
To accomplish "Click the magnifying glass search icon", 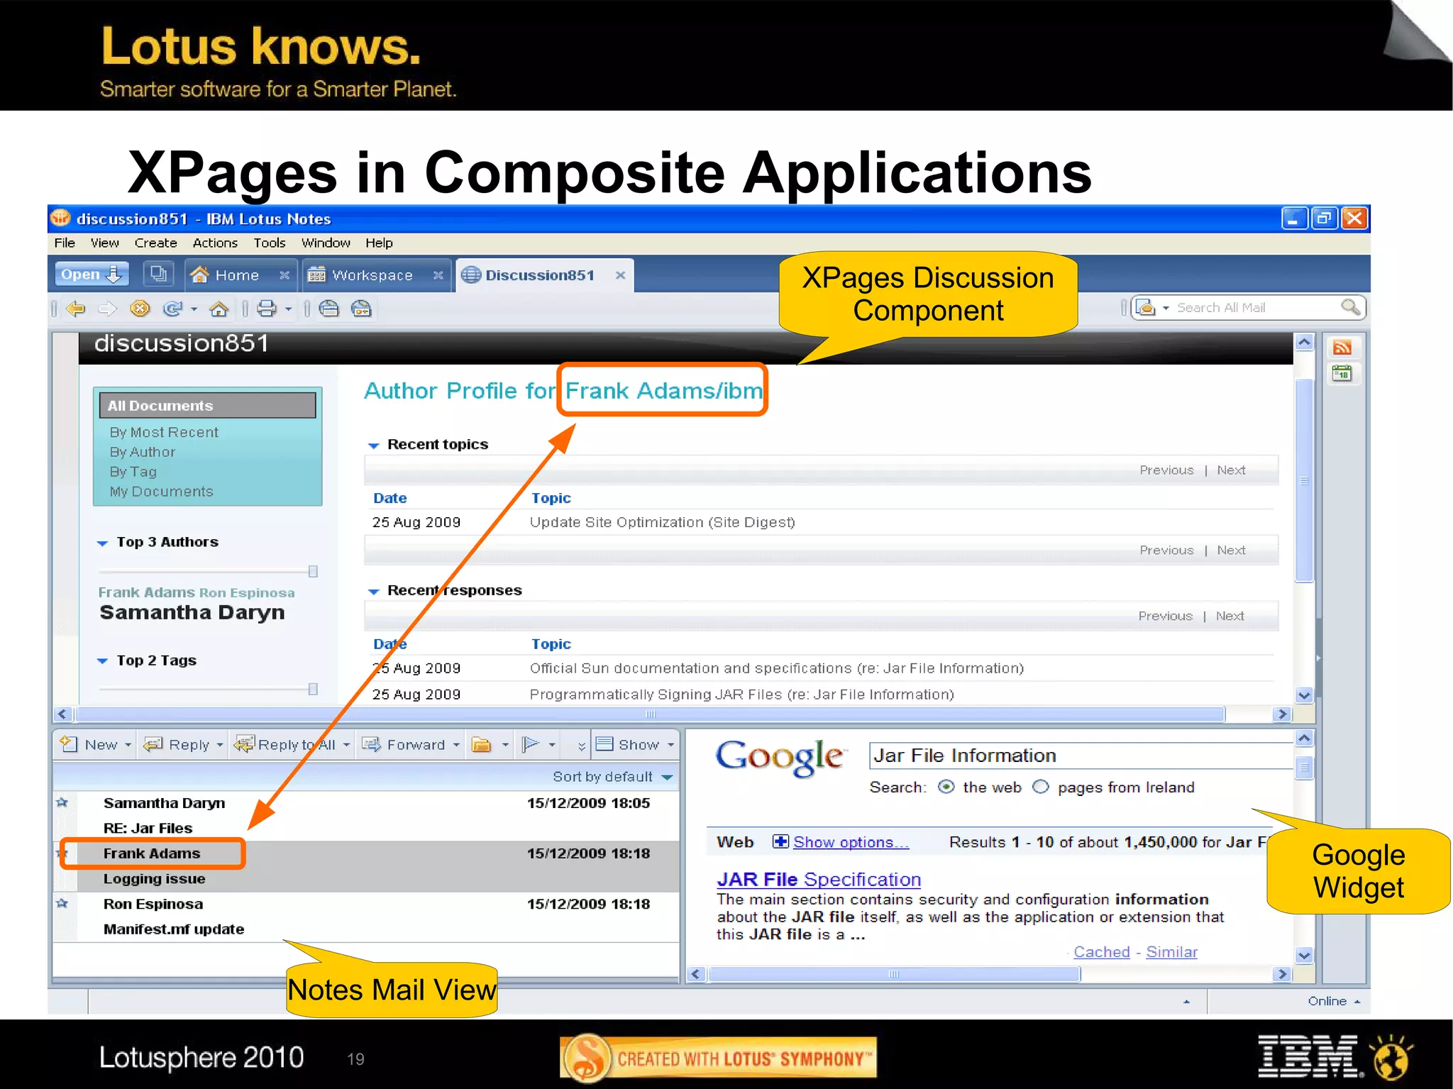I will tap(1350, 307).
